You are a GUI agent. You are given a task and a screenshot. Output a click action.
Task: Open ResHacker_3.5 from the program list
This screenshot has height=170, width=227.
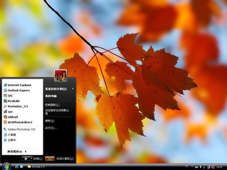pyautogui.click(x=16, y=106)
